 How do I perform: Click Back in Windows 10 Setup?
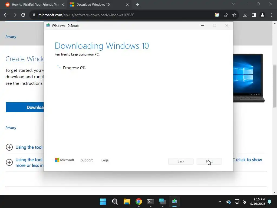pos(181,161)
